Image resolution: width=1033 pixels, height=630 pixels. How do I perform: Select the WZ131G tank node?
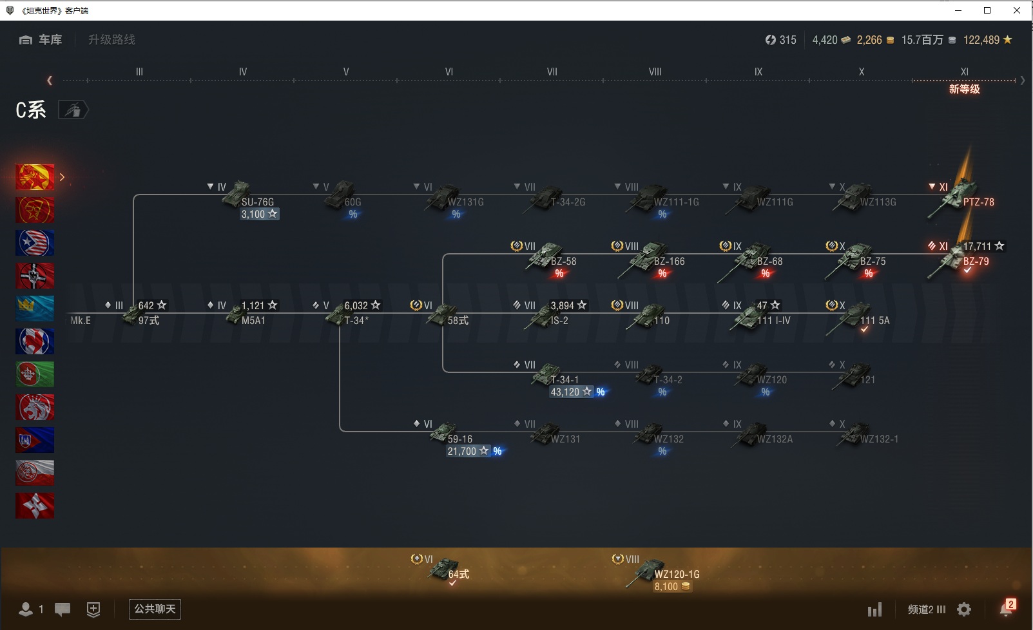[449, 200]
